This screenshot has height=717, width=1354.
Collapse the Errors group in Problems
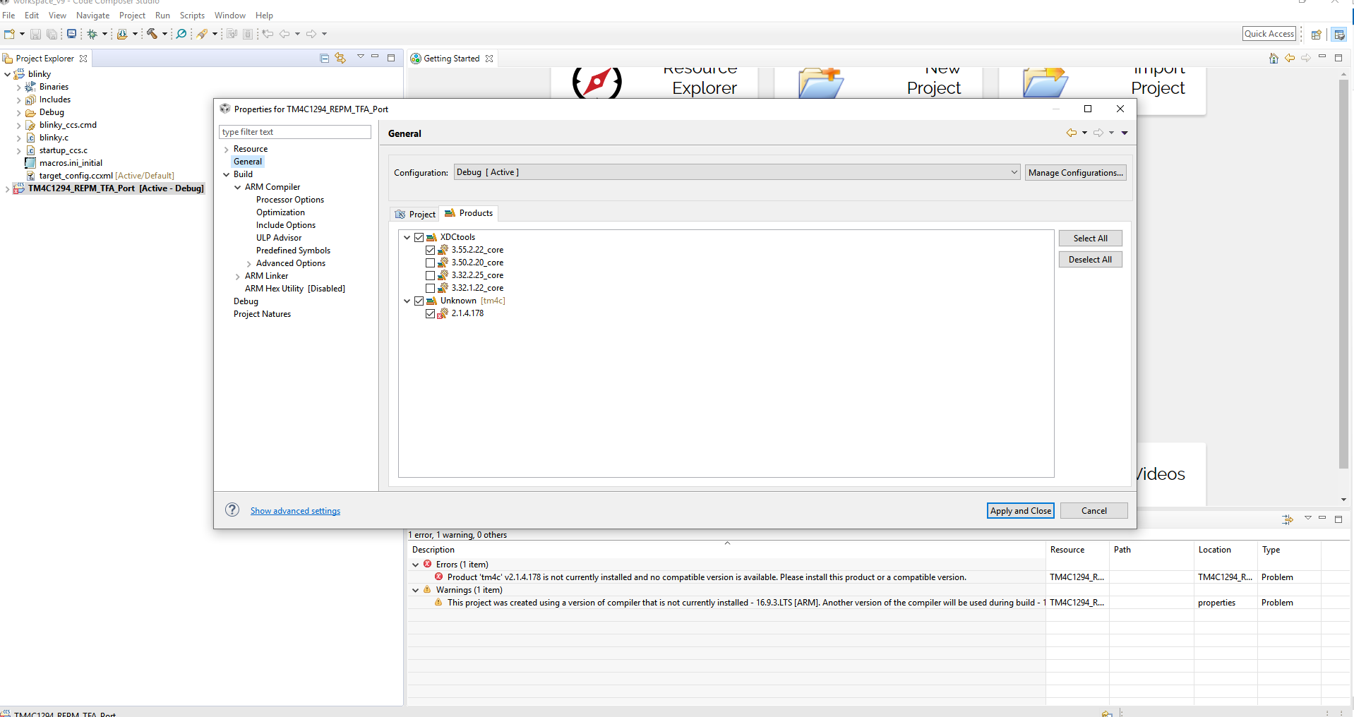tap(416, 565)
